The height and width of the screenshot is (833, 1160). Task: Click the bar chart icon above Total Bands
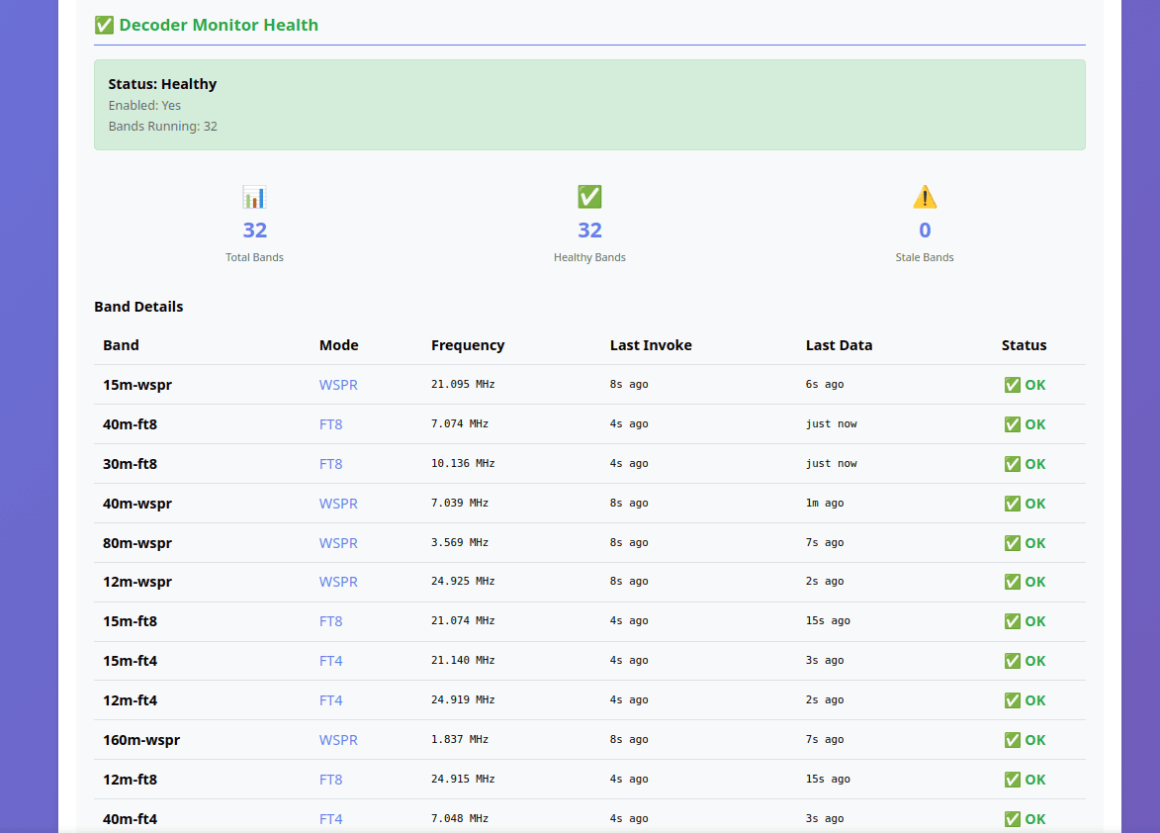[x=254, y=196]
